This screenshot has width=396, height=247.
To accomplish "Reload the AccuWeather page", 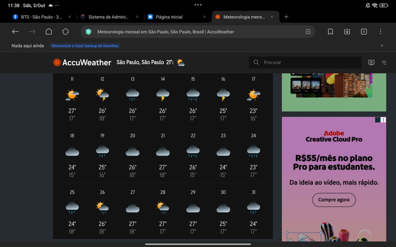I will 66,32.
